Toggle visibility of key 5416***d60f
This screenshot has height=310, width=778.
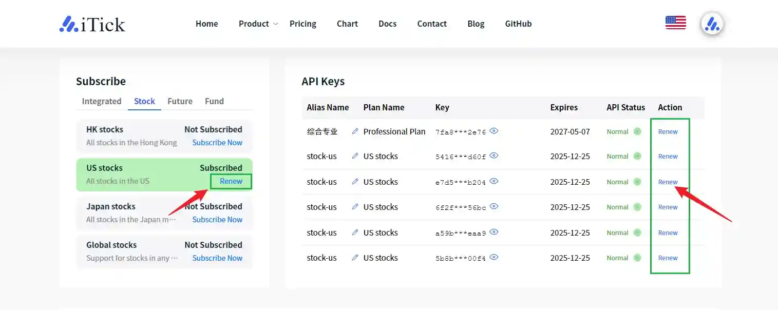(x=494, y=156)
